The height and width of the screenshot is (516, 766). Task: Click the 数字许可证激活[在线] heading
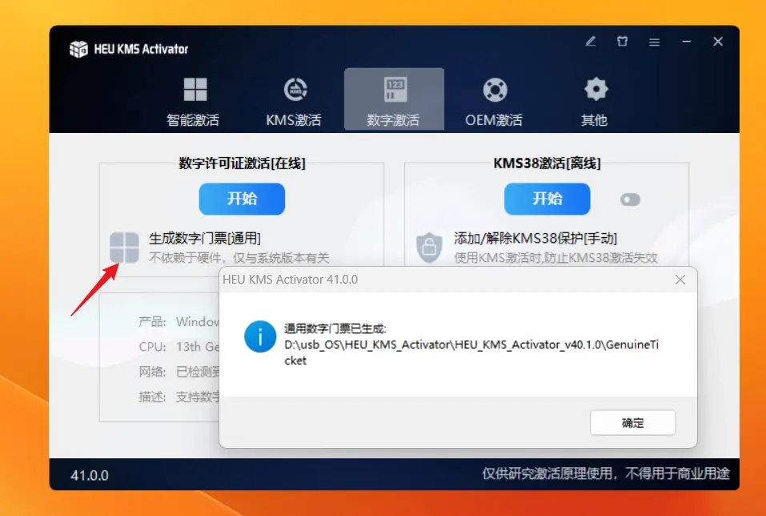(x=242, y=163)
